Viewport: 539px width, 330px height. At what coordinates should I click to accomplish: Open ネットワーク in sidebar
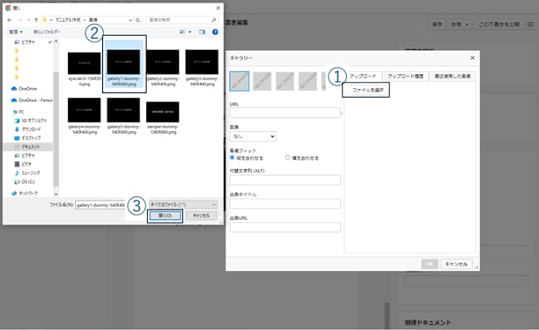pyautogui.click(x=25, y=194)
